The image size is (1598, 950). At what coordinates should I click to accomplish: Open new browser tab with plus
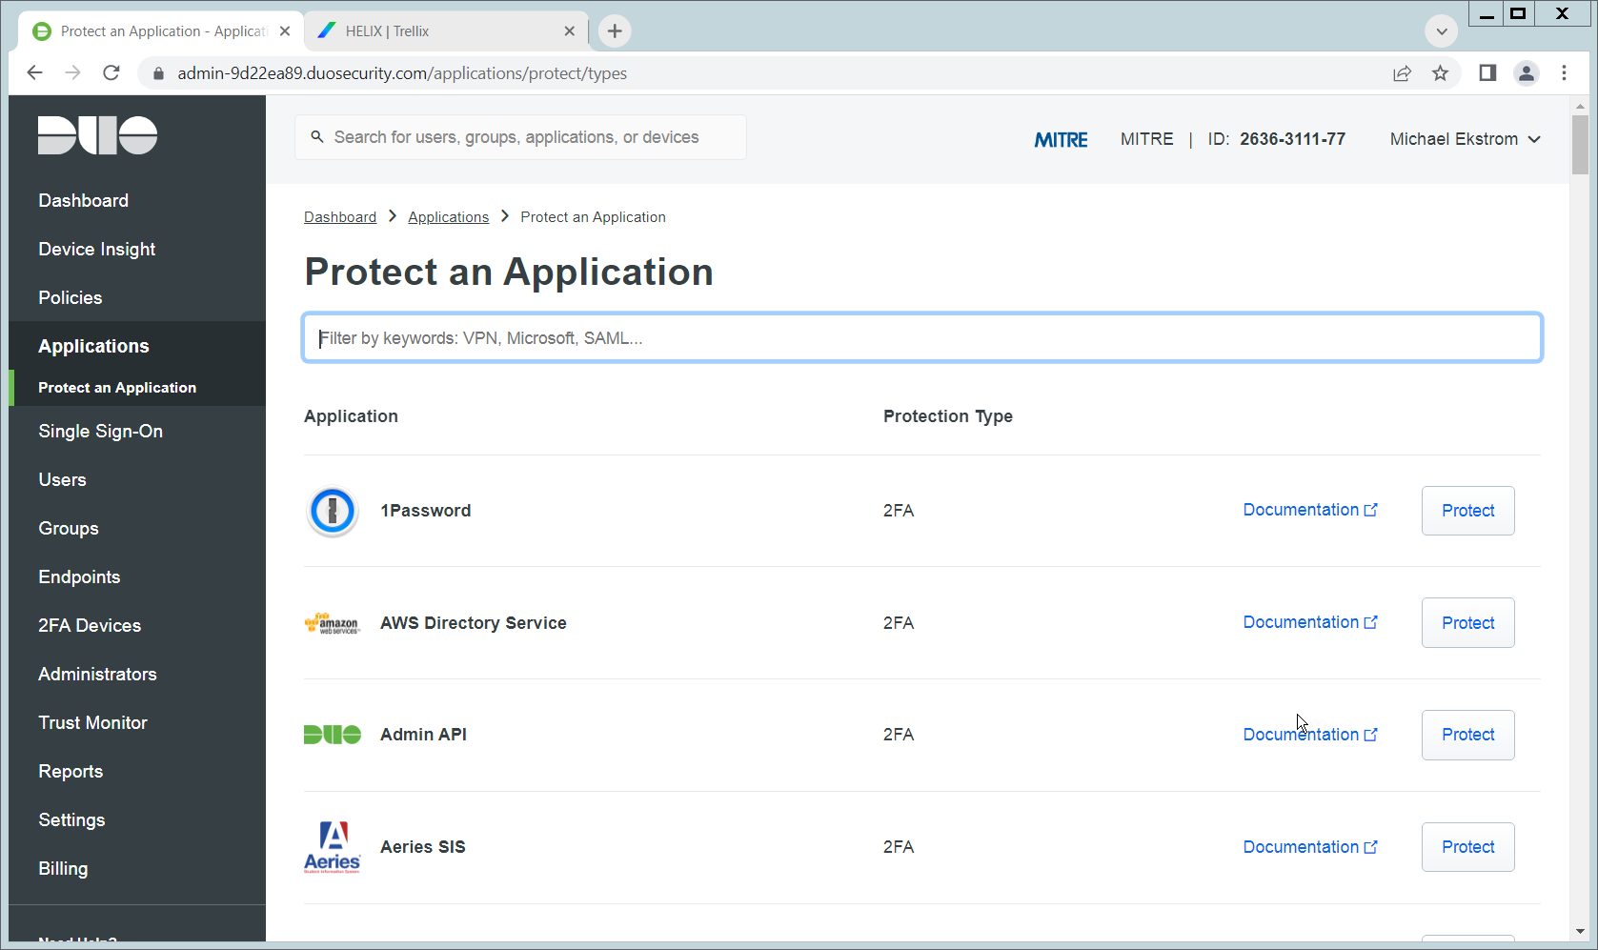click(x=615, y=31)
